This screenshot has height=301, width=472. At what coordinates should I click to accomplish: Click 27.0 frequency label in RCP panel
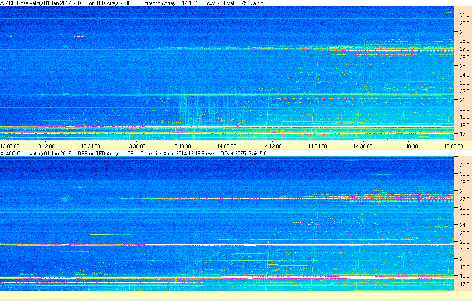pyautogui.click(x=463, y=49)
